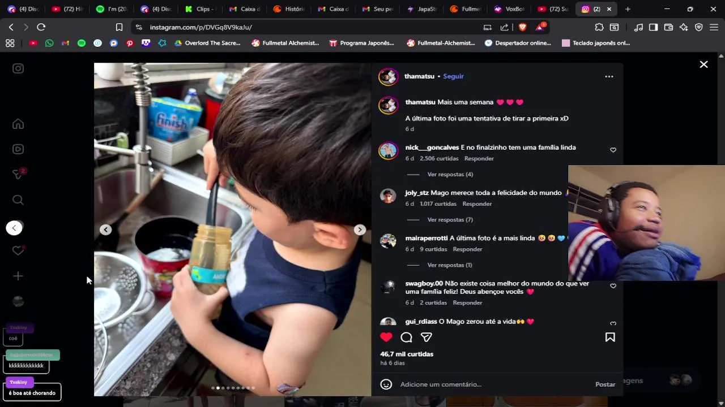Like nick__goncalves comment heart
The image size is (725, 407).
point(613,150)
